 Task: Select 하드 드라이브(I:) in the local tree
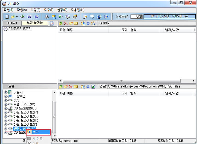pos(25,125)
